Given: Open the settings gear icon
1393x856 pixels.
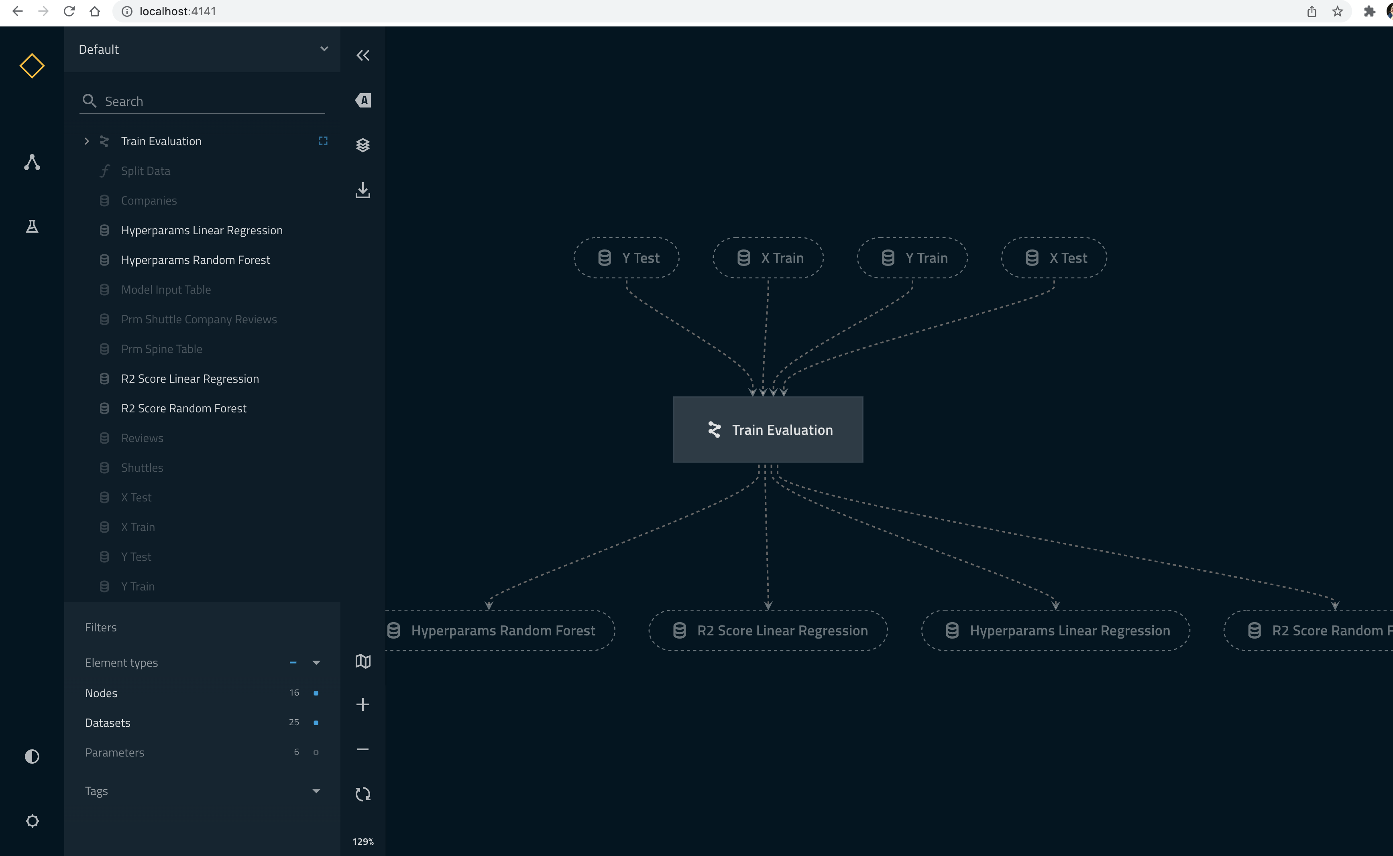Looking at the screenshot, I should (x=32, y=821).
